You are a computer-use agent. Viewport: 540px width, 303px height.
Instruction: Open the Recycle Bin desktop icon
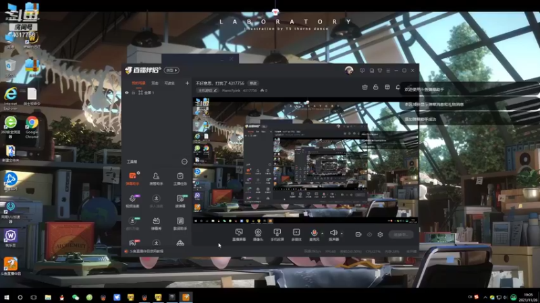pos(10,69)
